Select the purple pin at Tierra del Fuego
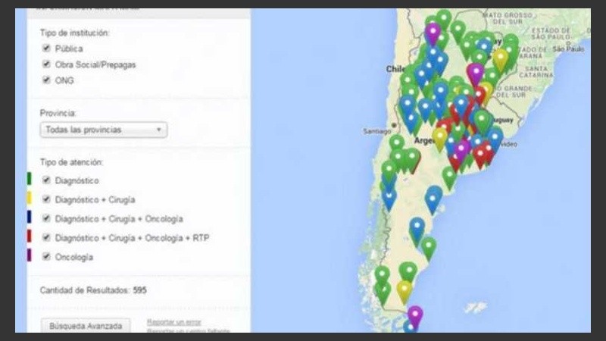Image resolution: width=606 pixels, height=341 pixels. pos(415,315)
